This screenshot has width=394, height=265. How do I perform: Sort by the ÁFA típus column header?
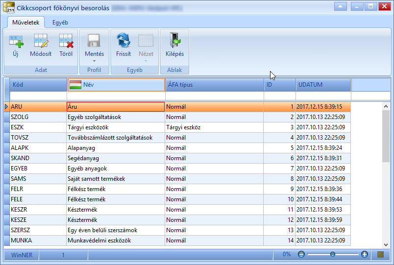pos(215,85)
